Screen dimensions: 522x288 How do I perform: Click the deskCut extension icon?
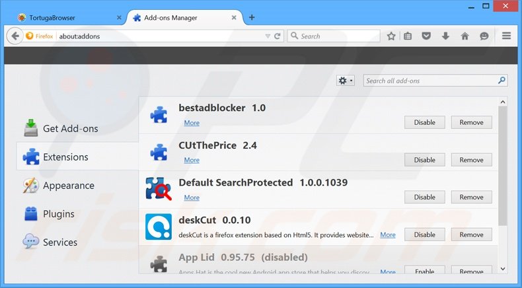pos(159,227)
